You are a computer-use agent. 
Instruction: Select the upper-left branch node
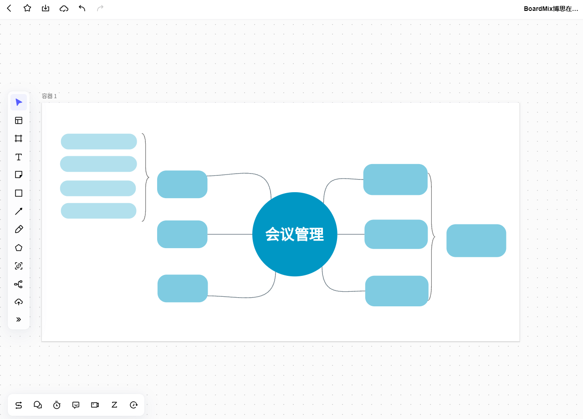click(x=182, y=185)
